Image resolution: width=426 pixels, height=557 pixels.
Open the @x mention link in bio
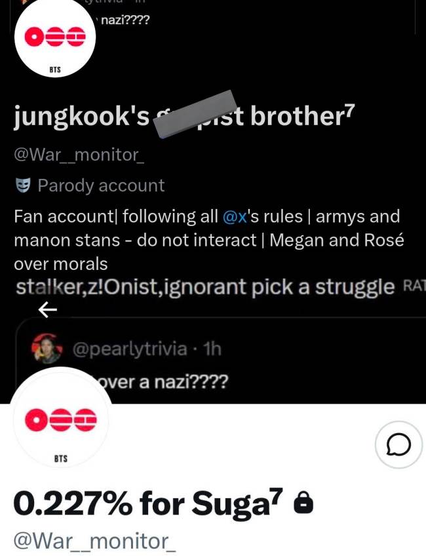pos(234,216)
